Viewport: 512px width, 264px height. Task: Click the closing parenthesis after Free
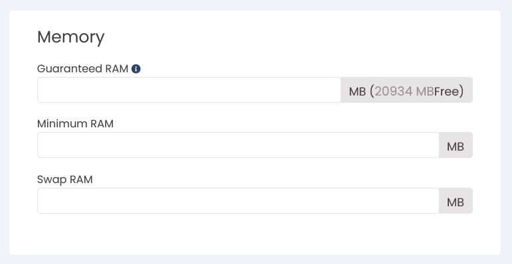(462, 92)
